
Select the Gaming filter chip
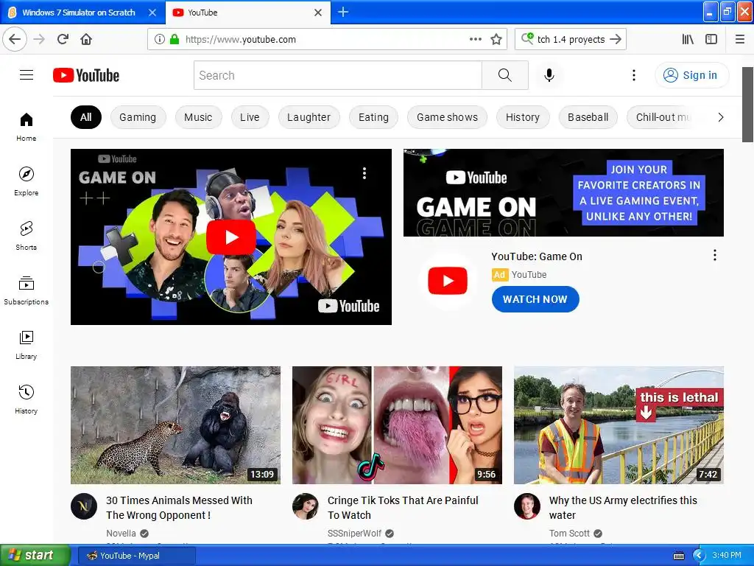point(138,117)
